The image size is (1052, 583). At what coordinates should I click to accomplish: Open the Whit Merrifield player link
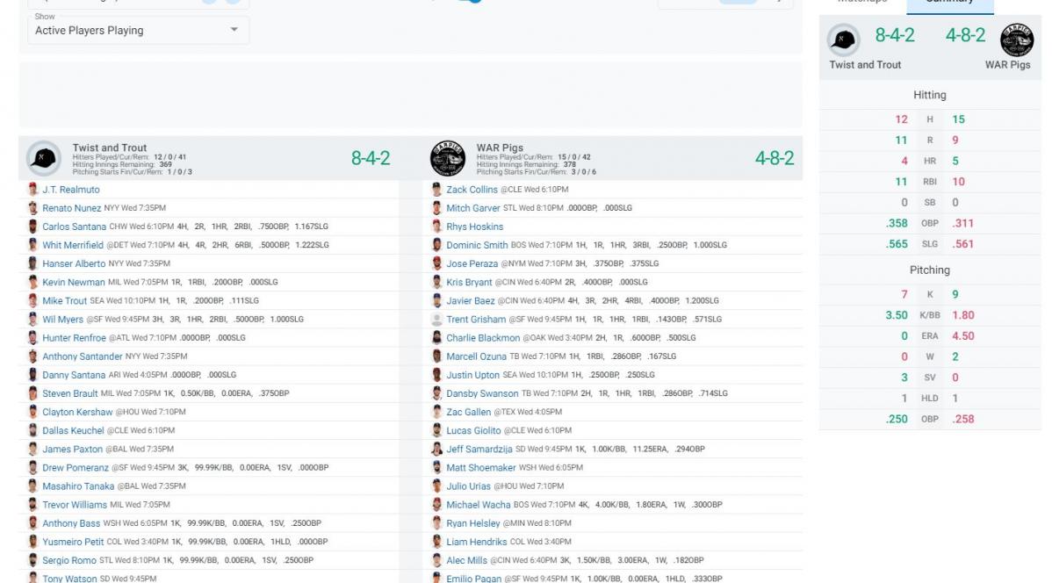coord(73,245)
